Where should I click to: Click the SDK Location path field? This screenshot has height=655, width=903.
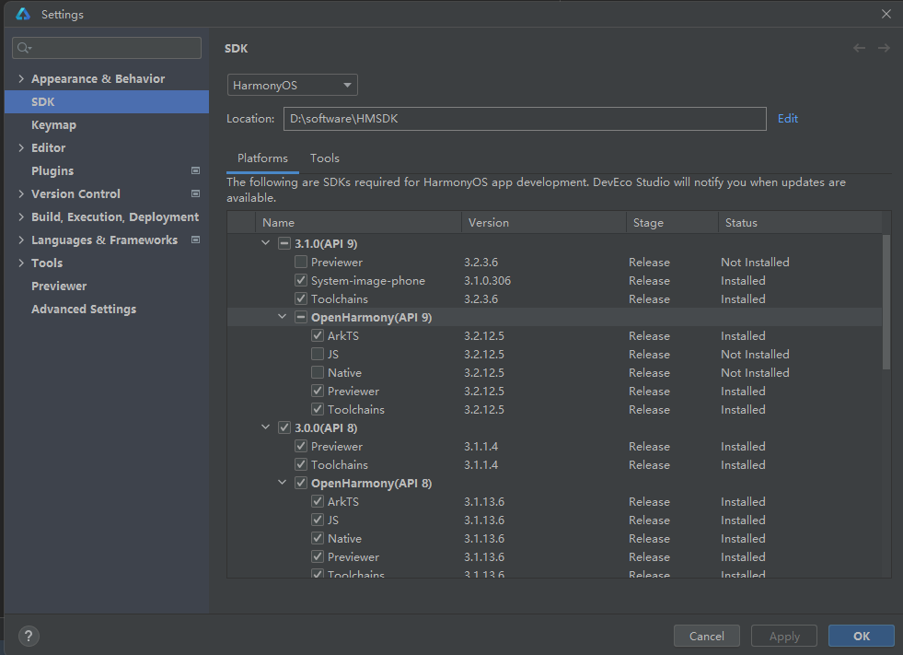click(x=525, y=119)
